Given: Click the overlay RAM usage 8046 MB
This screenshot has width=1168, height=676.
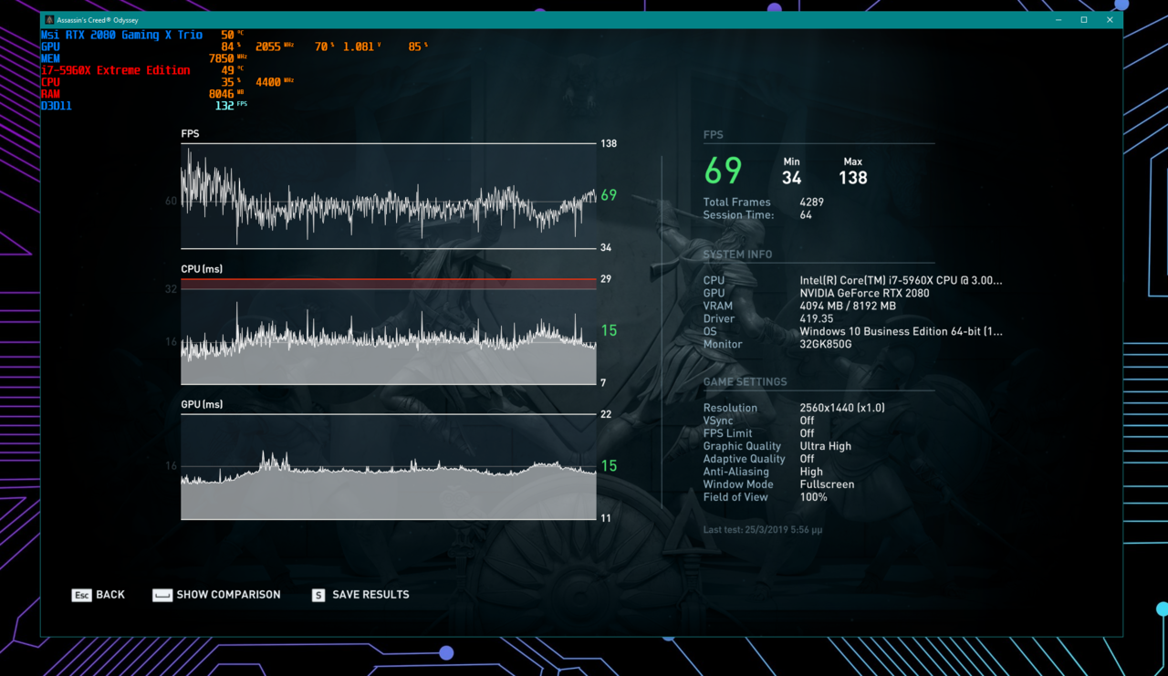Looking at the screenshot, I should click(226, 94).
